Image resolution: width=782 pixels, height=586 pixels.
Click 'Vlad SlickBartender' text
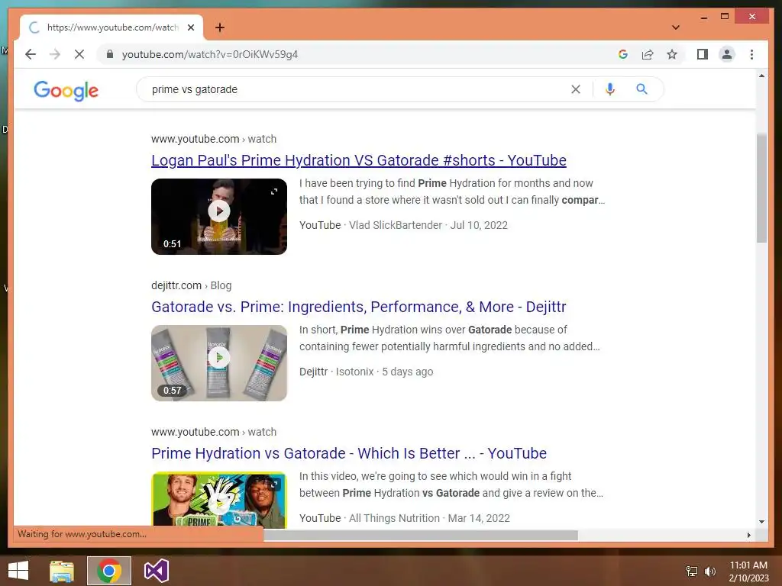coord(395,225)
